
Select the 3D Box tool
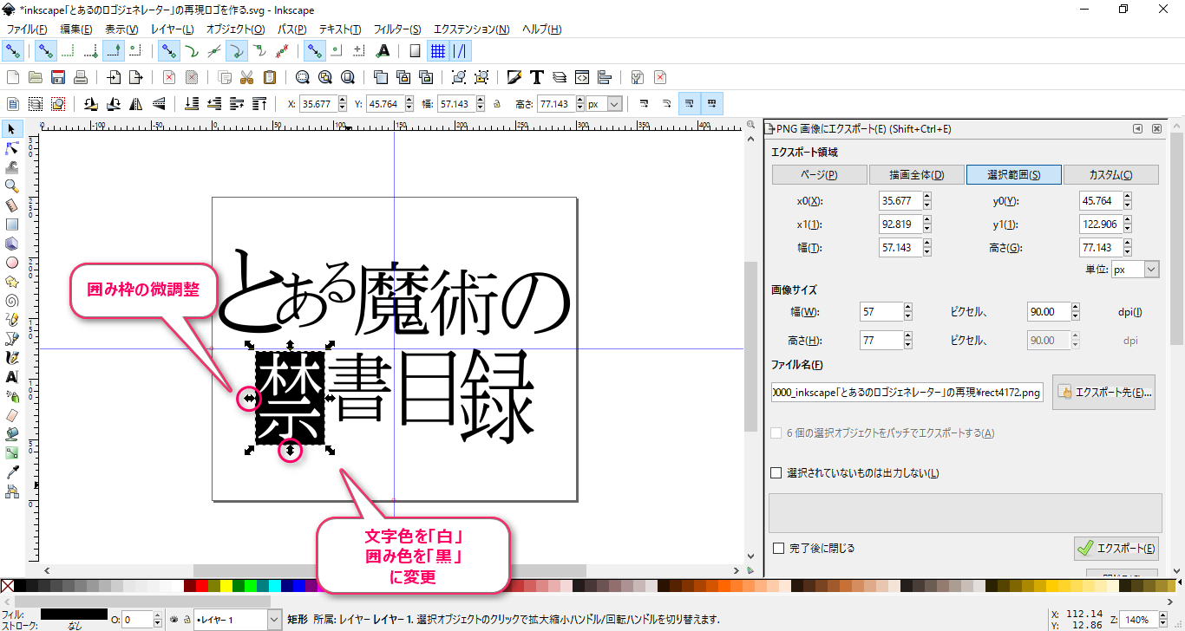(x=12, y=244)
